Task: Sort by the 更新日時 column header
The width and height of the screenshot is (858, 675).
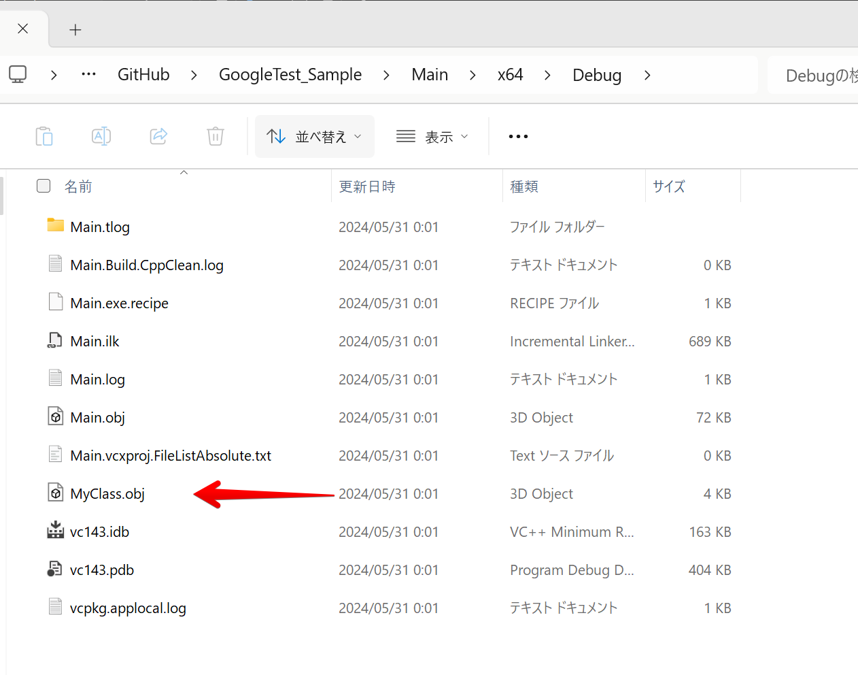Action: (x=367, y=186)
